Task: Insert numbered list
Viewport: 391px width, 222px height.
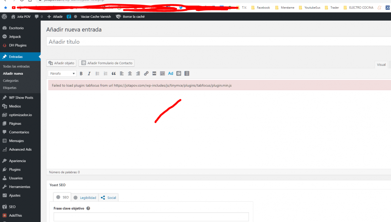Action: click(106, 74)
